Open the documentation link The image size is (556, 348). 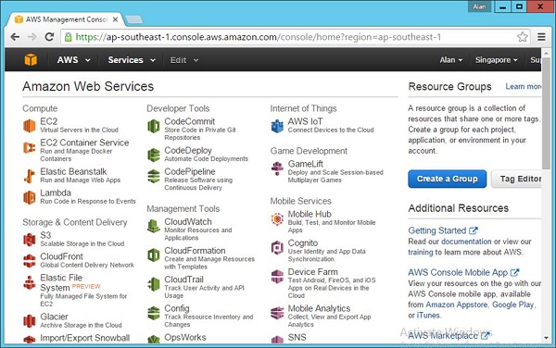466,242
